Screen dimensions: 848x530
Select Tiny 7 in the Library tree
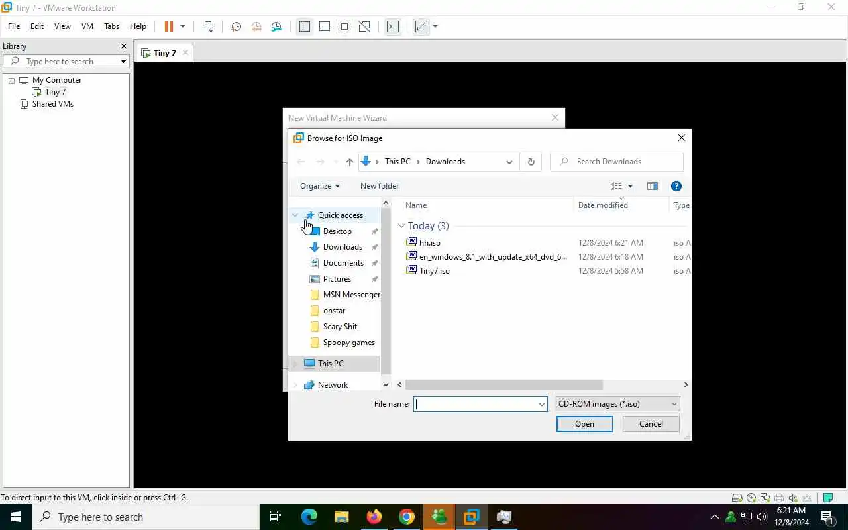pos(56,92)
